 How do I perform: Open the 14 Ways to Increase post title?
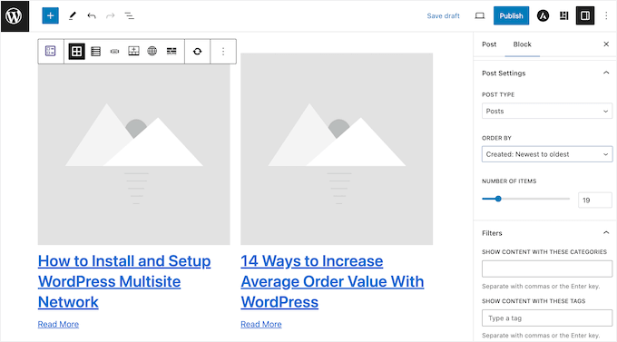[332, 281]
